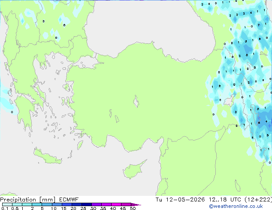Click the island of Crete on map
Image resolution: width=272 pixels, height=210 pixels.
[x=47, y=156]
